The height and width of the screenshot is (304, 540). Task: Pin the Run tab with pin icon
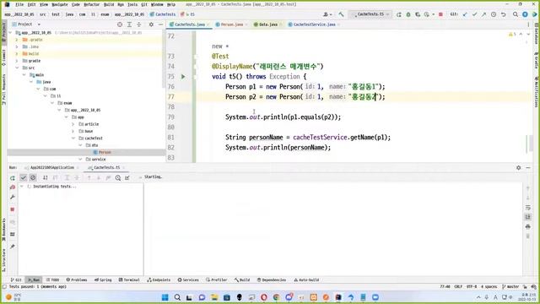click(x=13, y=247)
